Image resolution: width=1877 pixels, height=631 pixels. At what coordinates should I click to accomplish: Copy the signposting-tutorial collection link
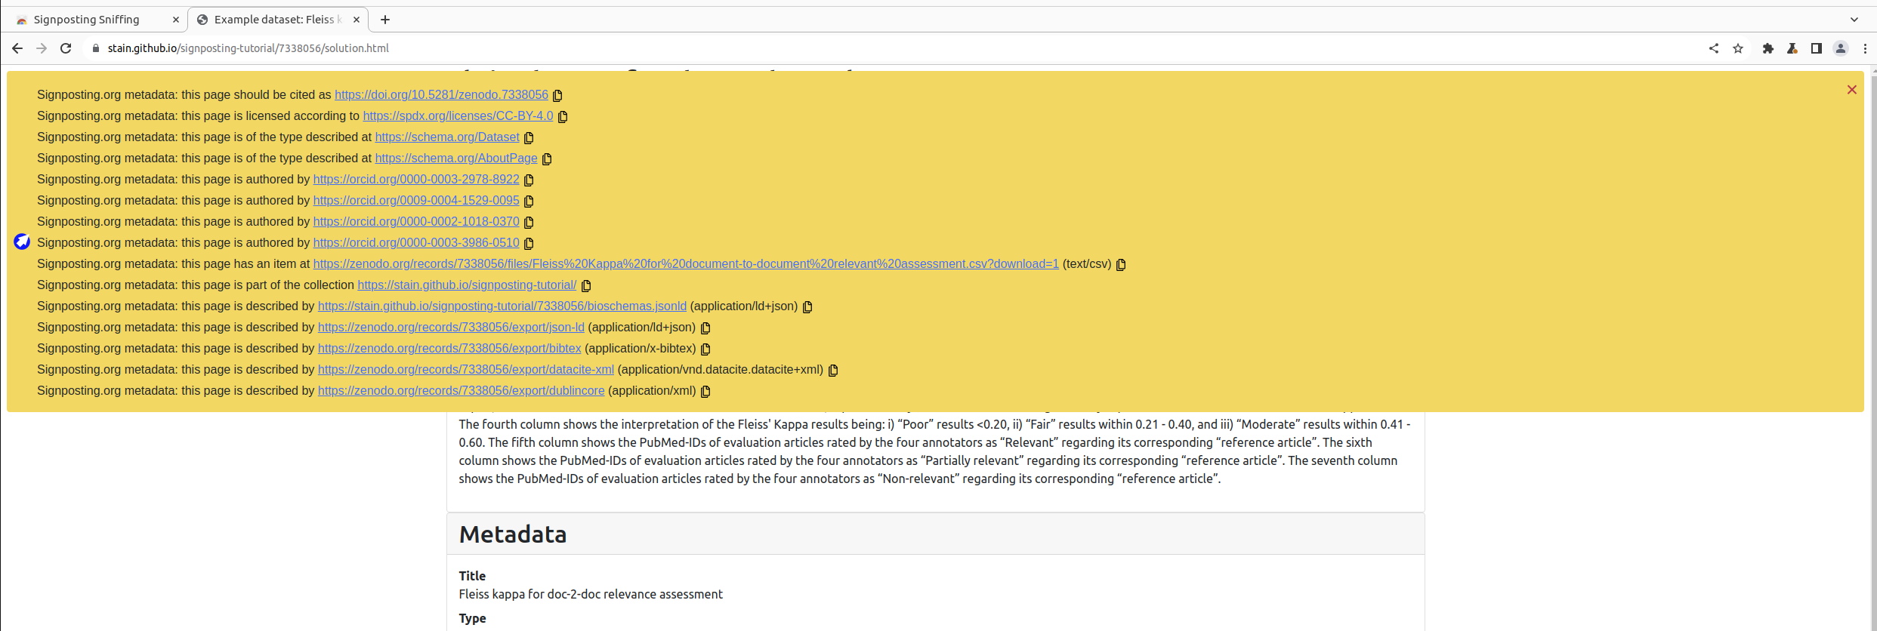pyautogui.click(x=586, y=285)
